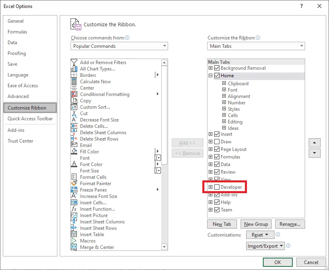Image resolution: width=329 pixels, height=270 pixels.
Task: Open the Import/Export menu
Action: pyautogui.click(x=266, y=246)
